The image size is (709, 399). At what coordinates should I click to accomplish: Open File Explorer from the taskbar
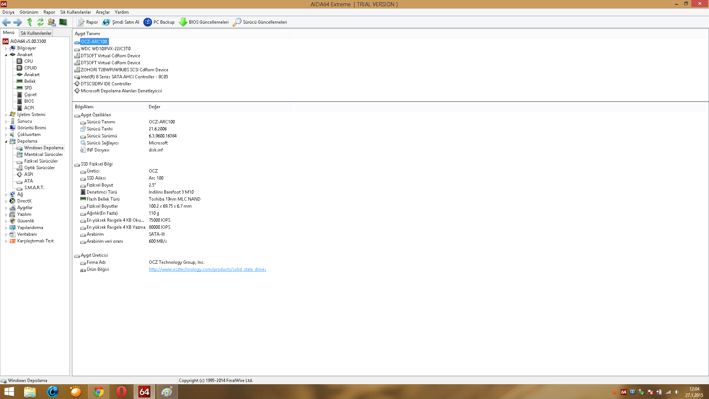point(30,392)
